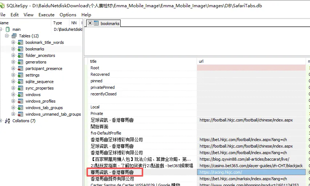Click the bookmark_title_words table icon
310x186 pixels.
(20, 42)
